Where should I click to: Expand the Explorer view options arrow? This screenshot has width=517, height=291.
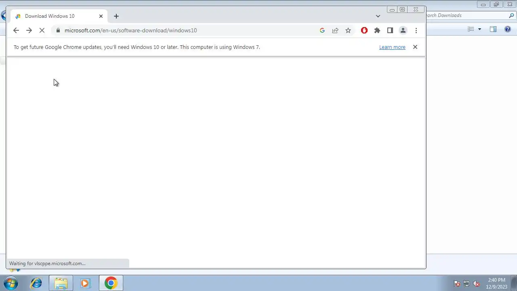coord(480,29)
